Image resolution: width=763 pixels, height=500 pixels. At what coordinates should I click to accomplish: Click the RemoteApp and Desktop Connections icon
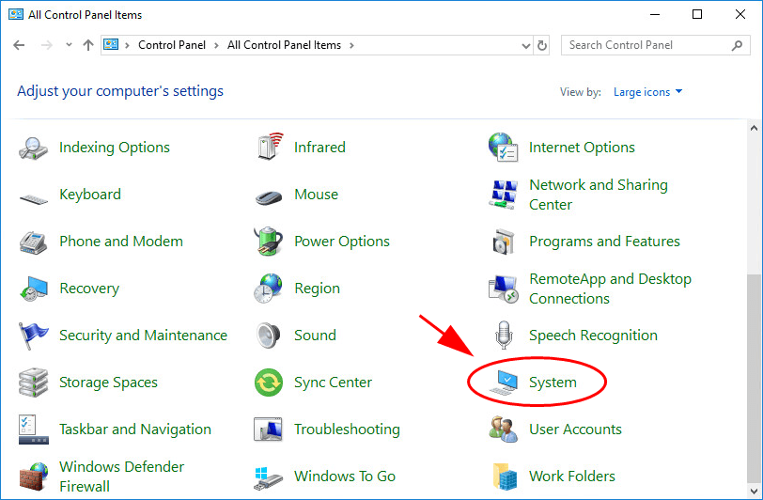503,289
